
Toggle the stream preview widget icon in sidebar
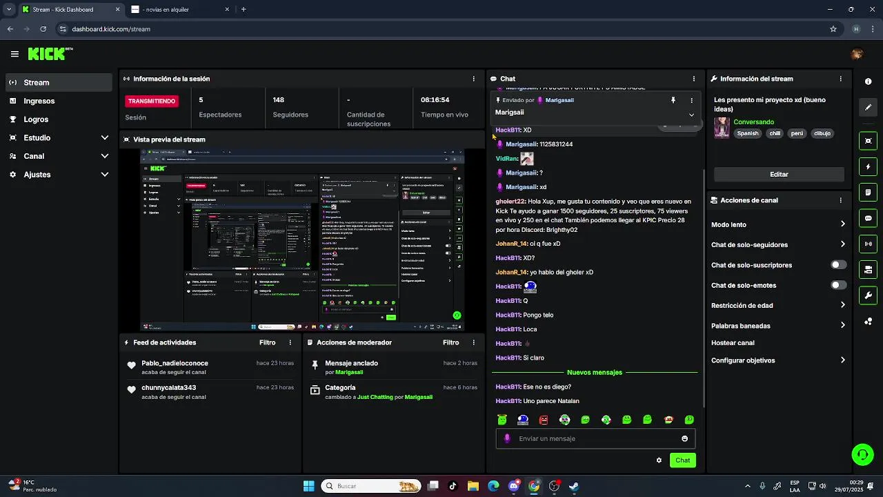coord(868,141)
